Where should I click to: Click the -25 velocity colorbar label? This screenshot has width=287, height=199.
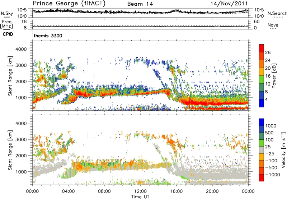point(269,154)
